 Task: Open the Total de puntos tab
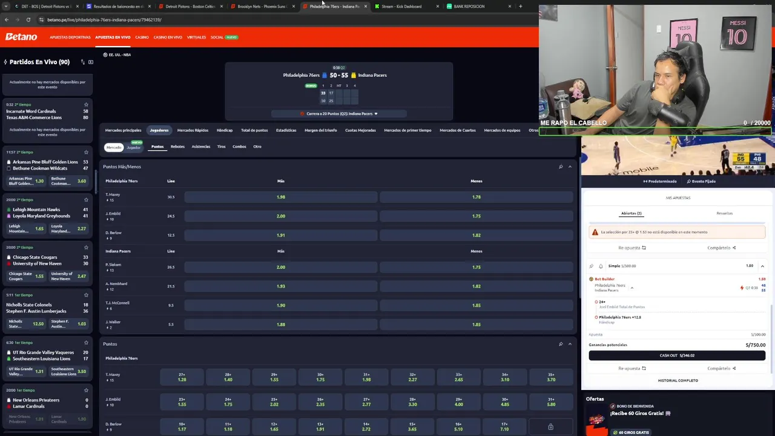point(254,130)
